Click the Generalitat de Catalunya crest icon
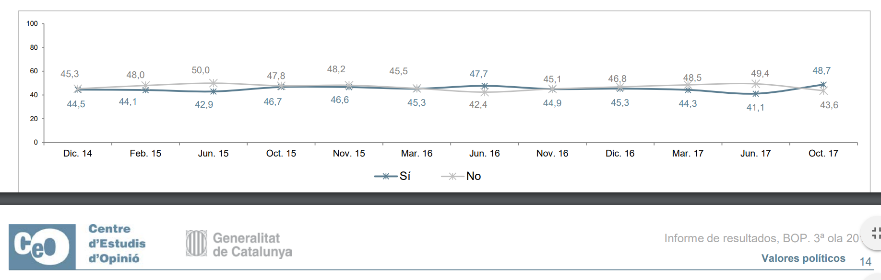The width and height of the screenshot is (881, 280). (196, 243)
